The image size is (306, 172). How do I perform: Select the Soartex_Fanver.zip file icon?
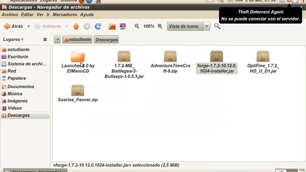pyautogui.click(x=77, y=90)
